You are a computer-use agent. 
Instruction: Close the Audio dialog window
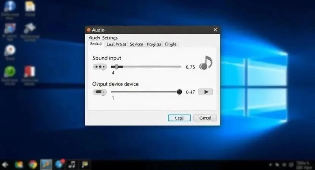tap(215, 30)
